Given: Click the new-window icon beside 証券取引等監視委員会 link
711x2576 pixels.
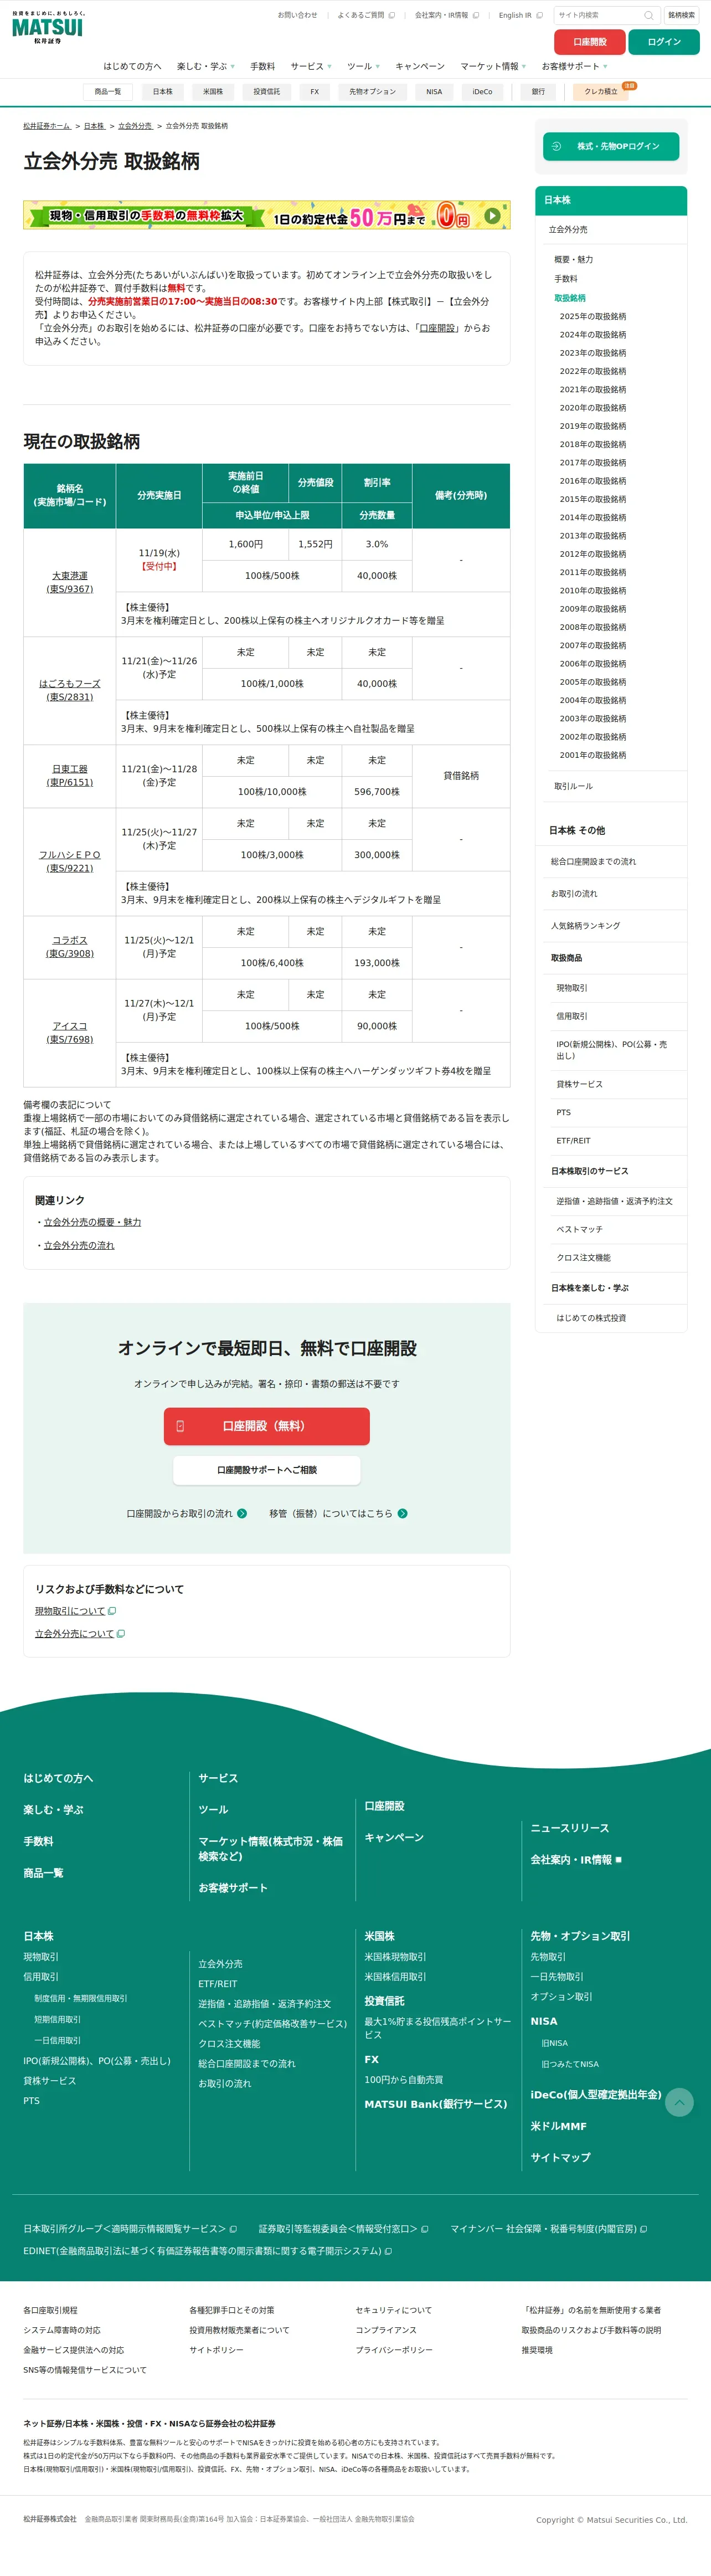Looking at the screenshot, I should tap(425, 2229).
